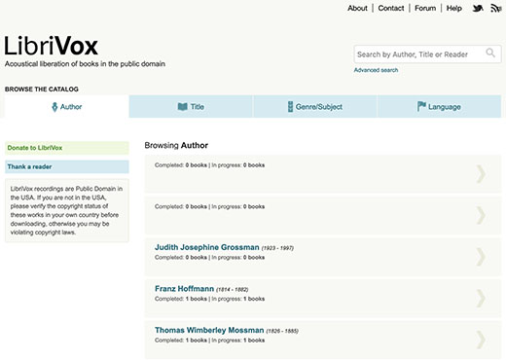Open the Help page
This screenshot has height=360, width=506.
click(x=454, y=8)
